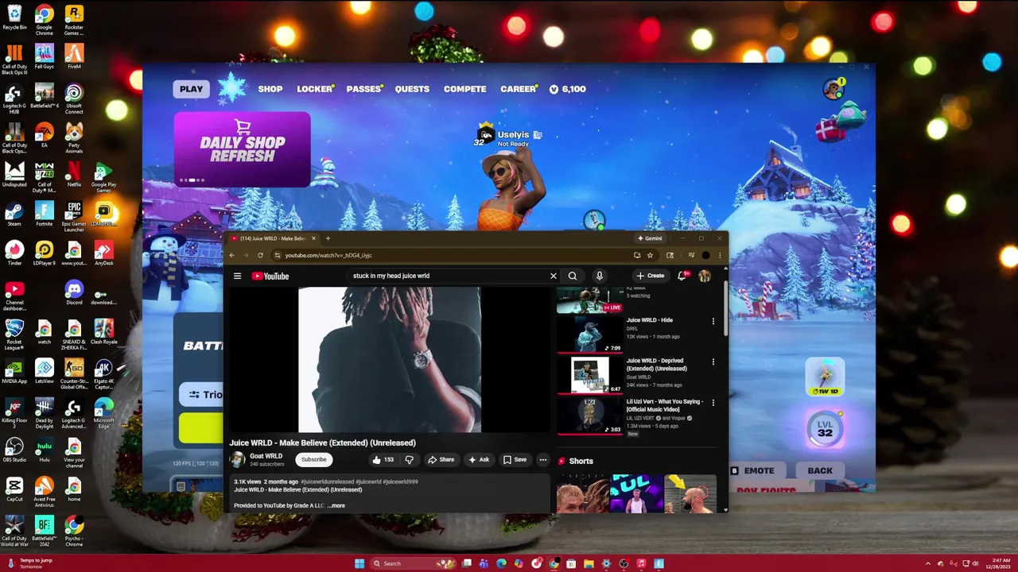The width and height of the screenshot is (1018, 572).
Task: Open the Daily Shop Refresh banner
Action: [242, 149]
